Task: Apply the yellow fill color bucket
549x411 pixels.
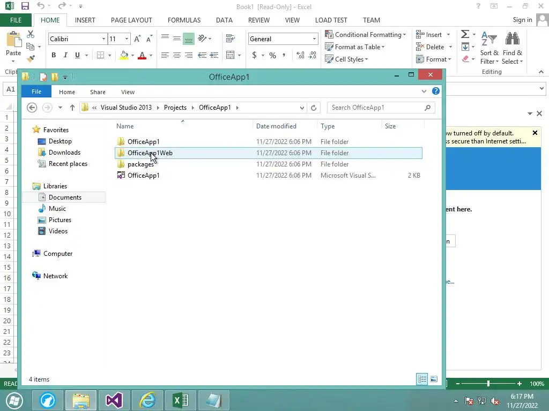Action: (124, 55)
